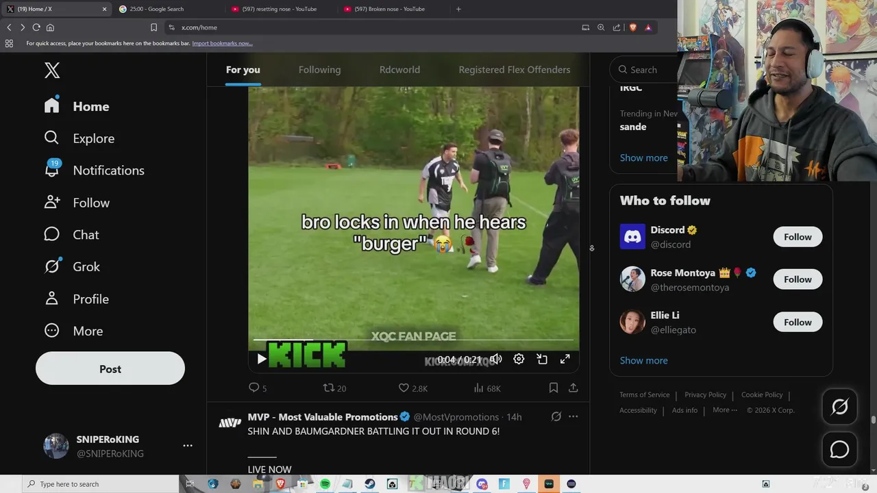
Task: Open the Follow sidebar item
Action: [77, 203]
